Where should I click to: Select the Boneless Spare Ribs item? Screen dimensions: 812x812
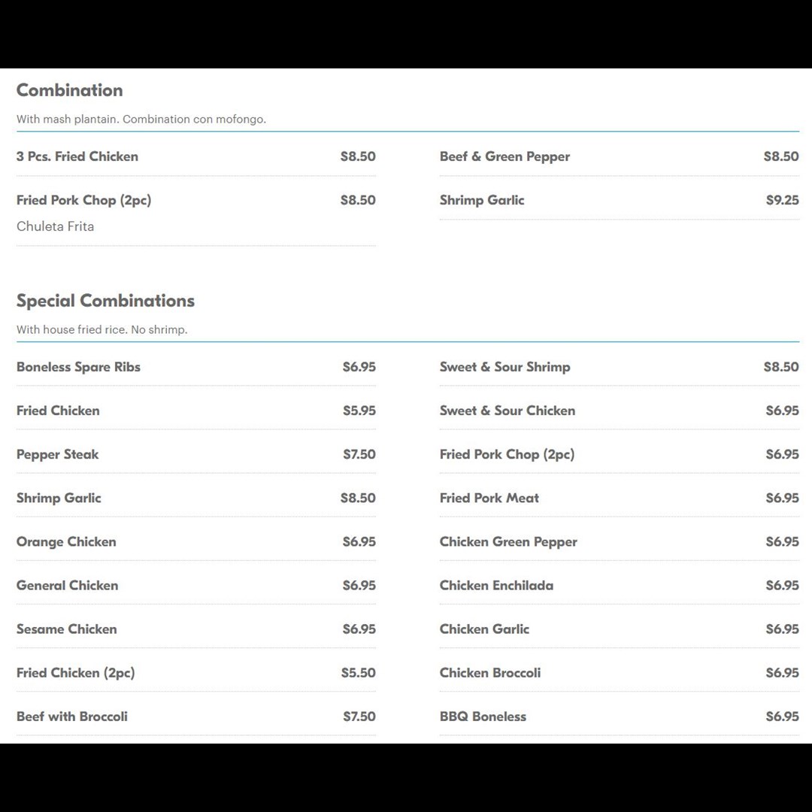click(x=195, y=367)
